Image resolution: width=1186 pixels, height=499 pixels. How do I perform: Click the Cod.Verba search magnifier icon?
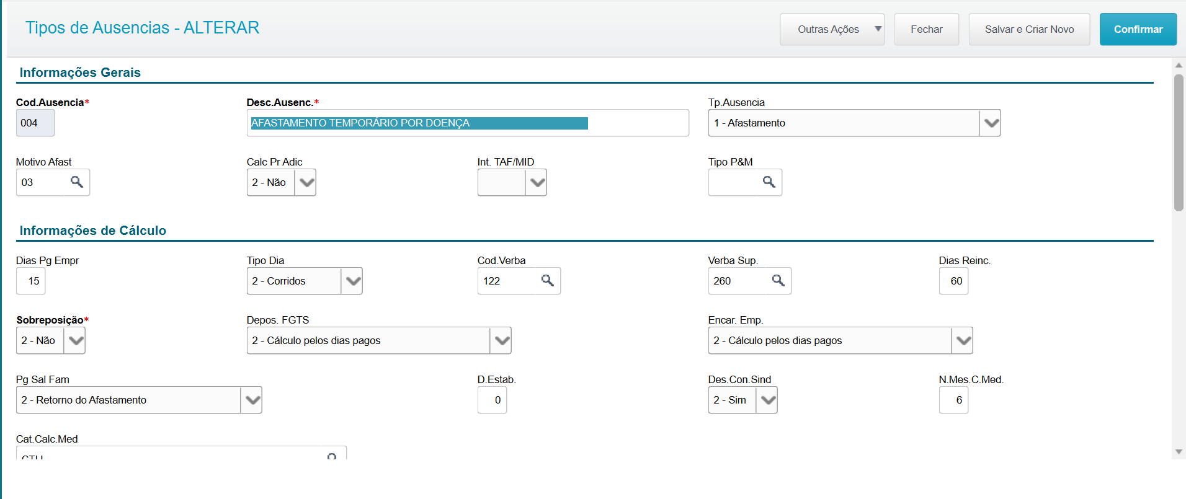[x=548, y=280]
